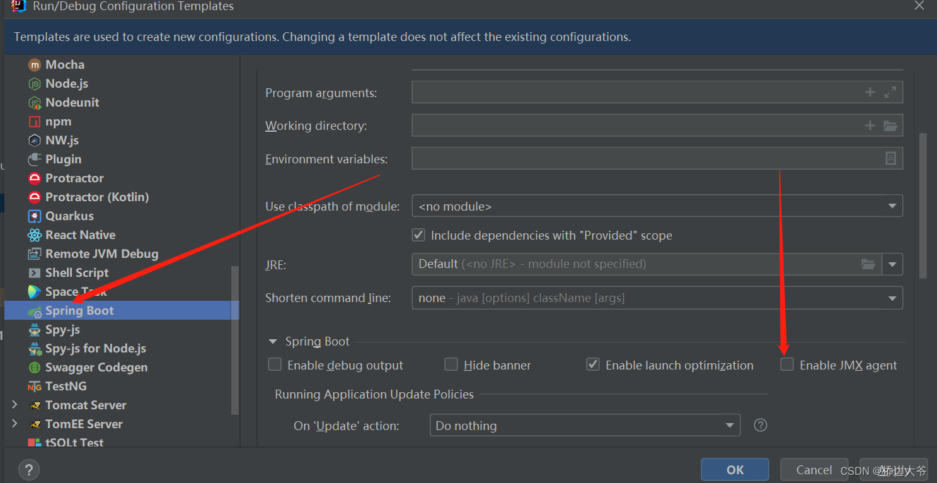937x483 pixels.
Task: Click the Shell Script terminal icon
Action: (x=35, y=272)
